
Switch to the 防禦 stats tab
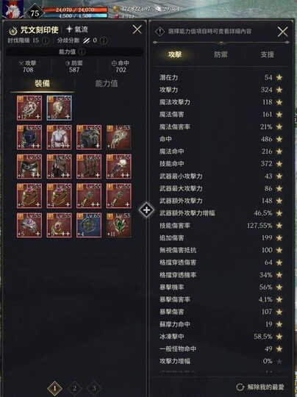[221, 54]
